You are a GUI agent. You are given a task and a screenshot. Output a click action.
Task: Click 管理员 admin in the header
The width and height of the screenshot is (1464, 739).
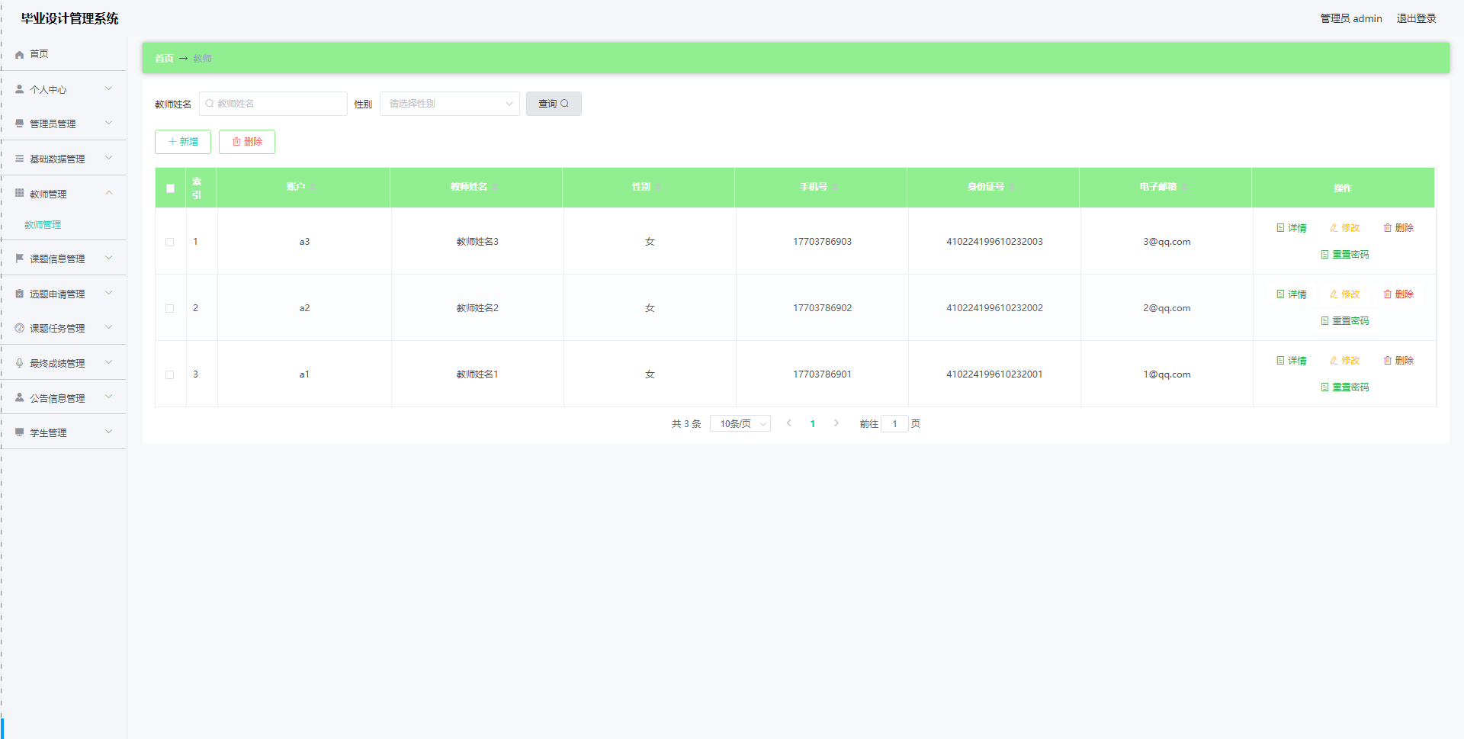click(x=1351, y=18)
